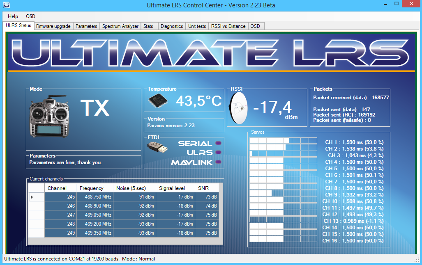Click the satellite dish icon in RSSI

coord(238,108)
